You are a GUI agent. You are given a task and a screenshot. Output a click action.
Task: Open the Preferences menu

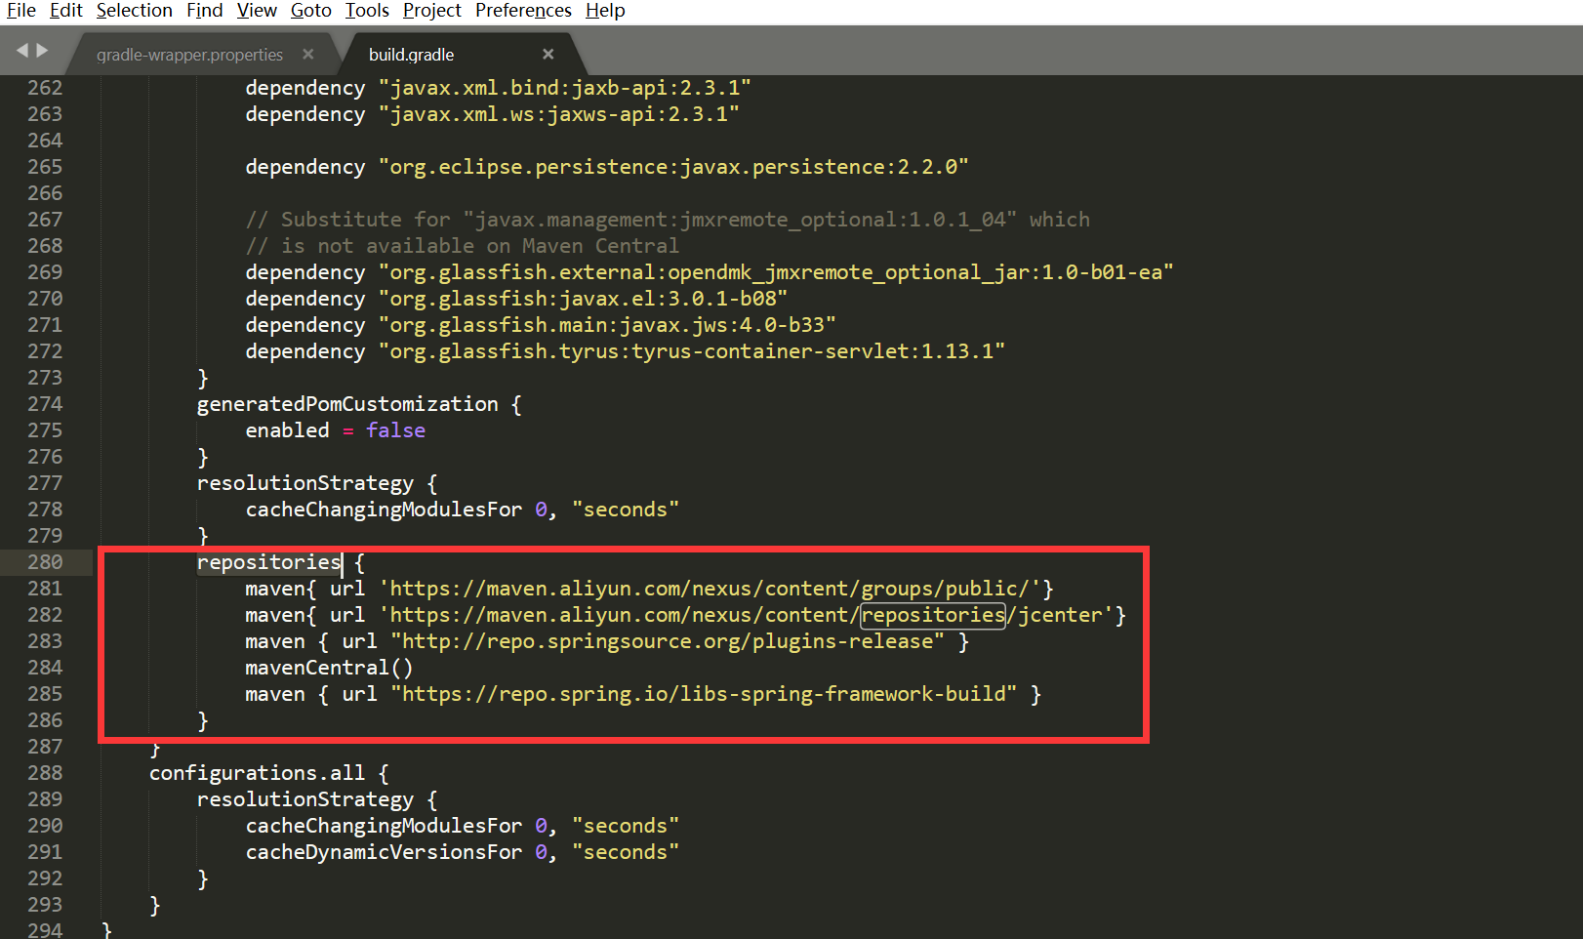523,11
